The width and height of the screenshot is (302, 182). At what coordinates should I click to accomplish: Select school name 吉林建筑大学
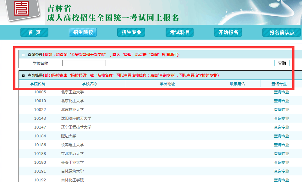click(72, 171)
